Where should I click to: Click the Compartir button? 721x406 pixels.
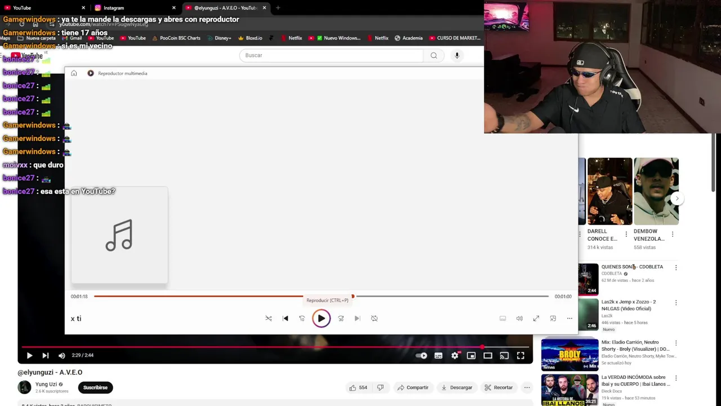coord(413,387)
